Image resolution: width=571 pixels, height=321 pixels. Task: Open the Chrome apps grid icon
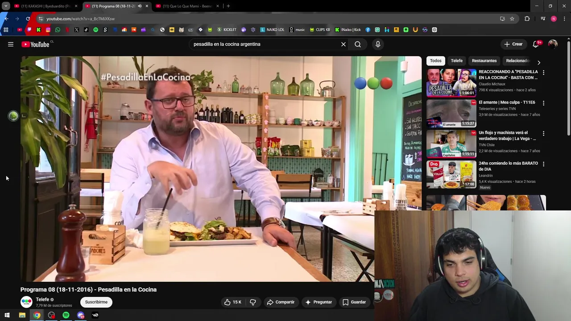(6, 30)
